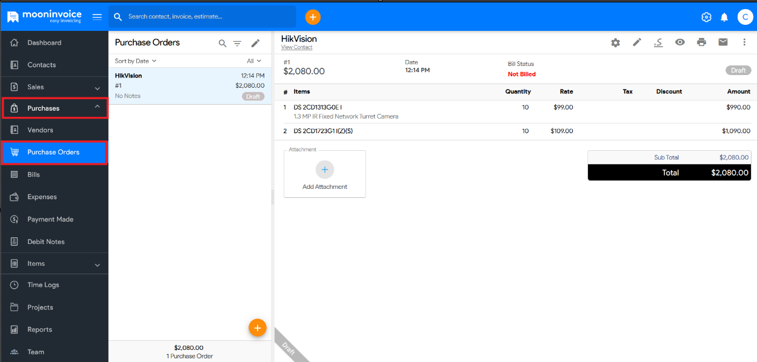Click the View Contact link
757x362 pixels.
[x=297, y=47]
